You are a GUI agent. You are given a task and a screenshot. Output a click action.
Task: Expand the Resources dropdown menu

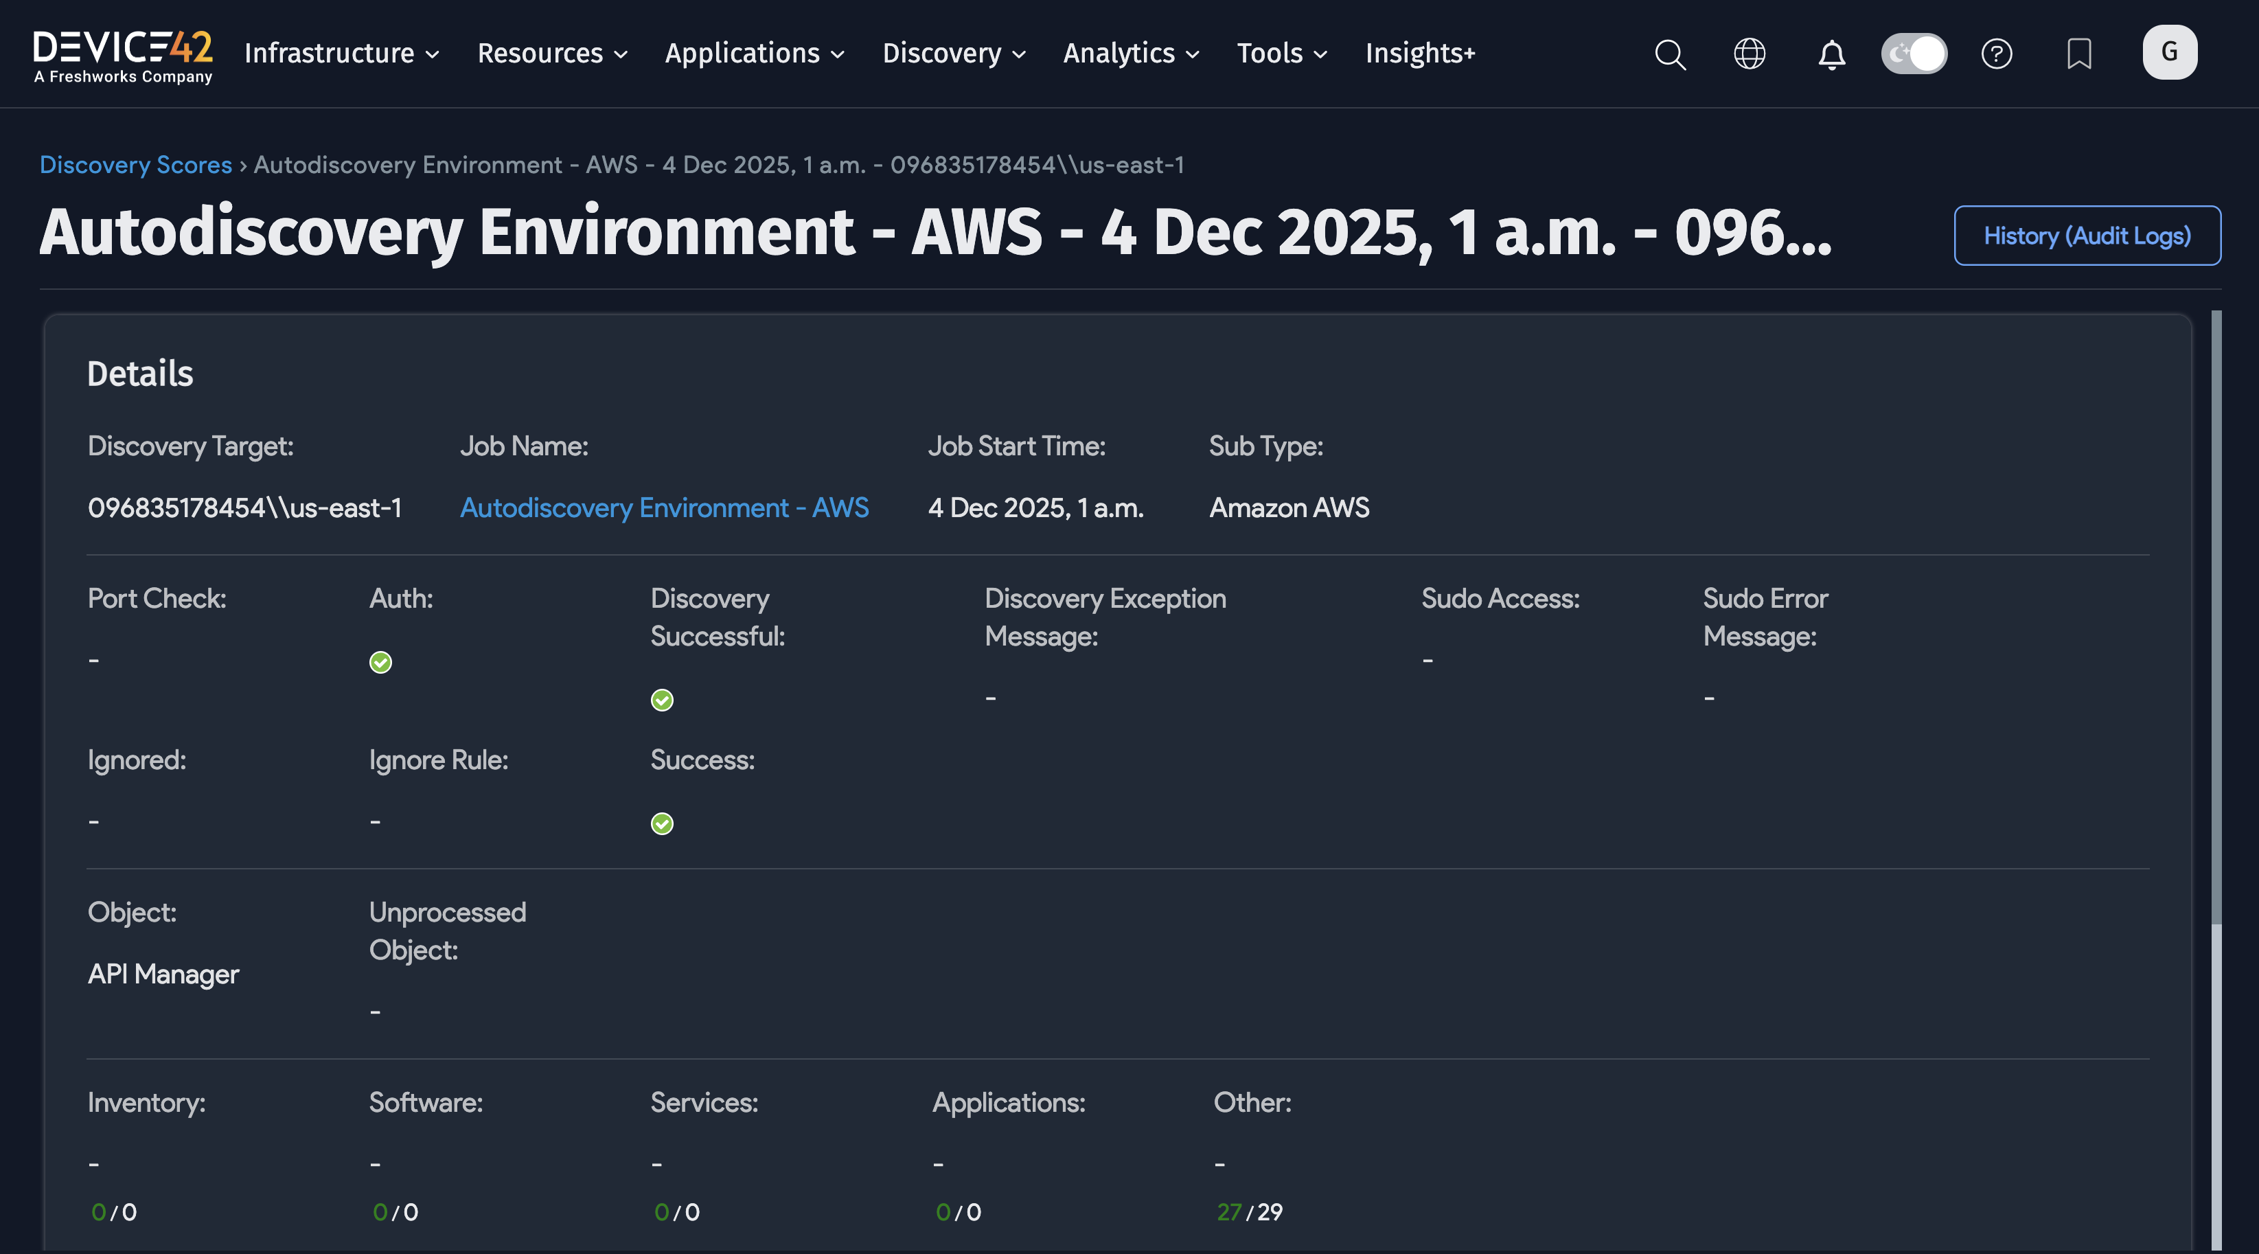click(x=551, y=54)
